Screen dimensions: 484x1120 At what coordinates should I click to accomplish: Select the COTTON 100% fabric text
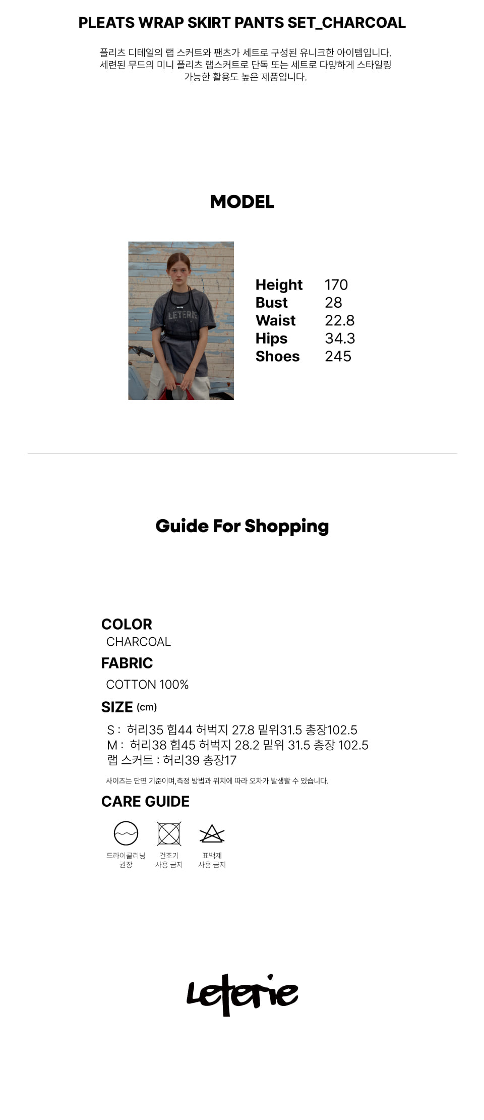[x=147, y=685]
